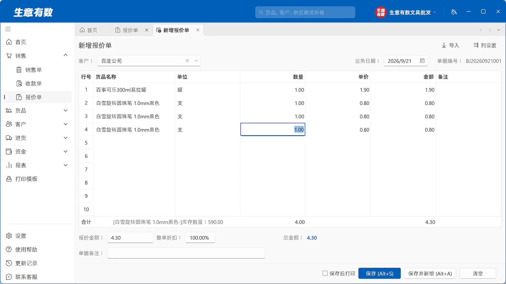Select 百事可乐300ml易拉罐 item cell

click(x=134, y=90)
